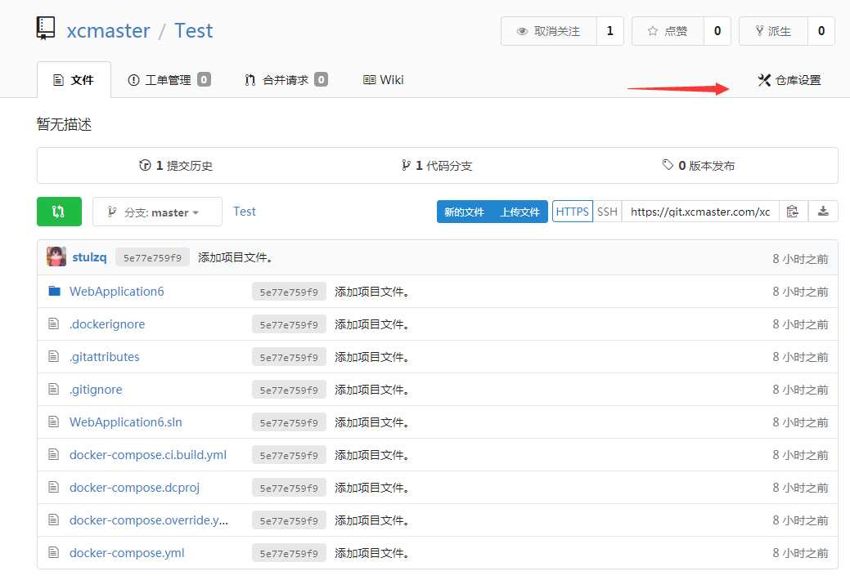Click the eye icon on 取消关注 button
Screen dimensions: 850x580
click(x=522, y=31)
